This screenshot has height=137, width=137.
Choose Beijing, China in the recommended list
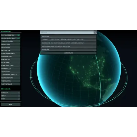[11, 44]
